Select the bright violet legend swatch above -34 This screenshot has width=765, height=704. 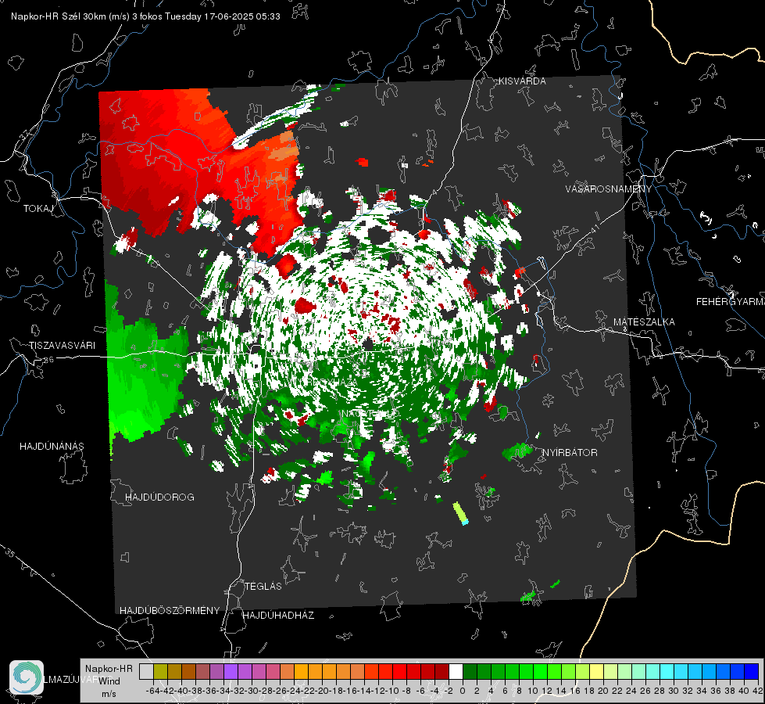pos(231,671)
